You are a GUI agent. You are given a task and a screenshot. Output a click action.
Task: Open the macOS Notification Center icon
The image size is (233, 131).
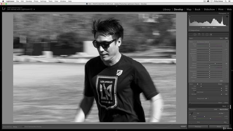pos(229,1)
